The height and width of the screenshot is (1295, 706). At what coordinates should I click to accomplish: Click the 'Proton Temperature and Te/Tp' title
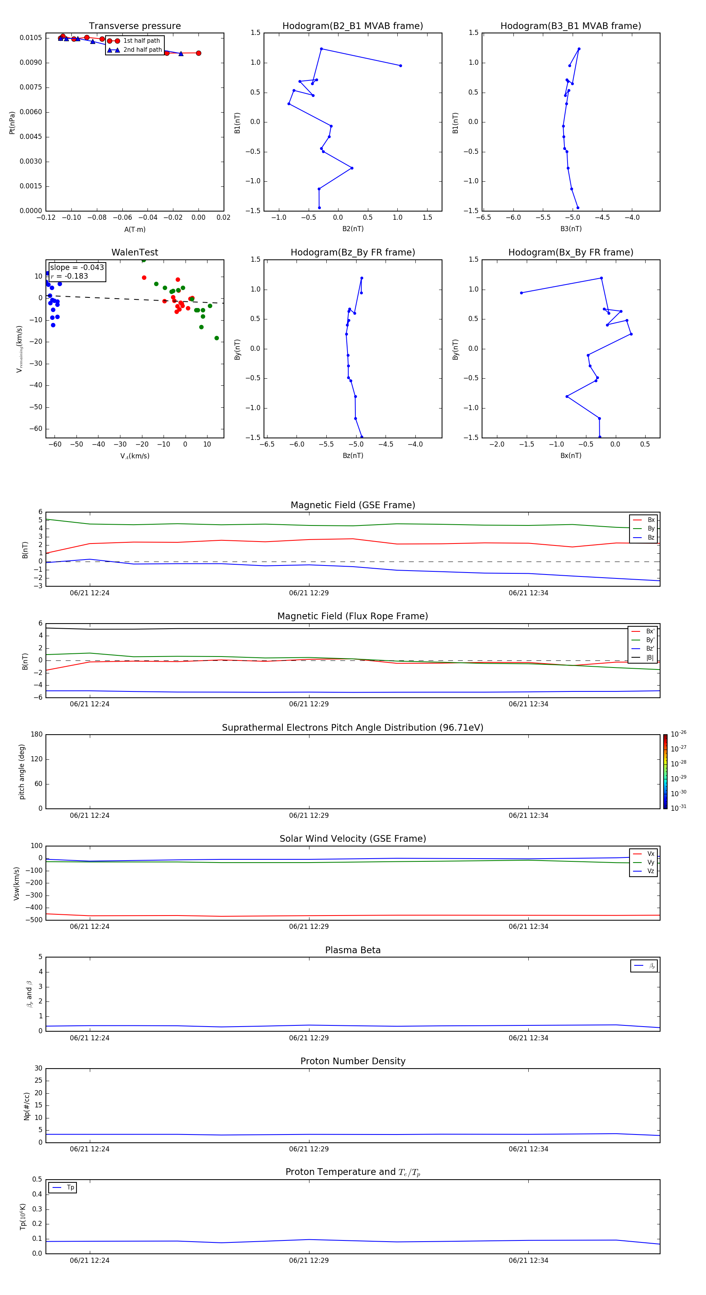pos(353,1172)
